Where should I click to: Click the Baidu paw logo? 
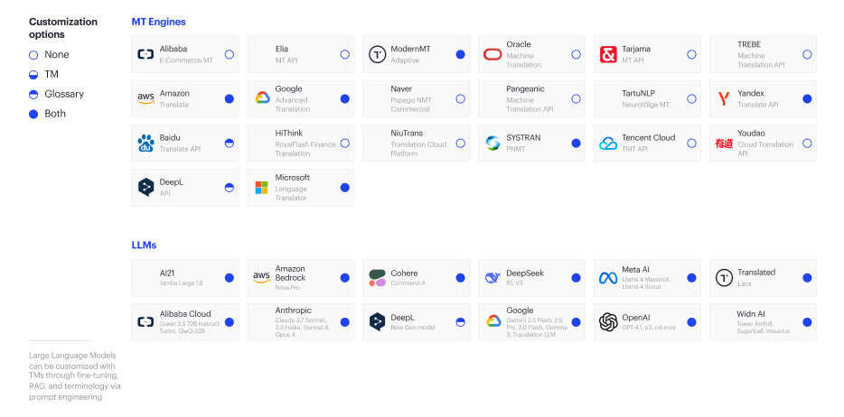(145, 144)
